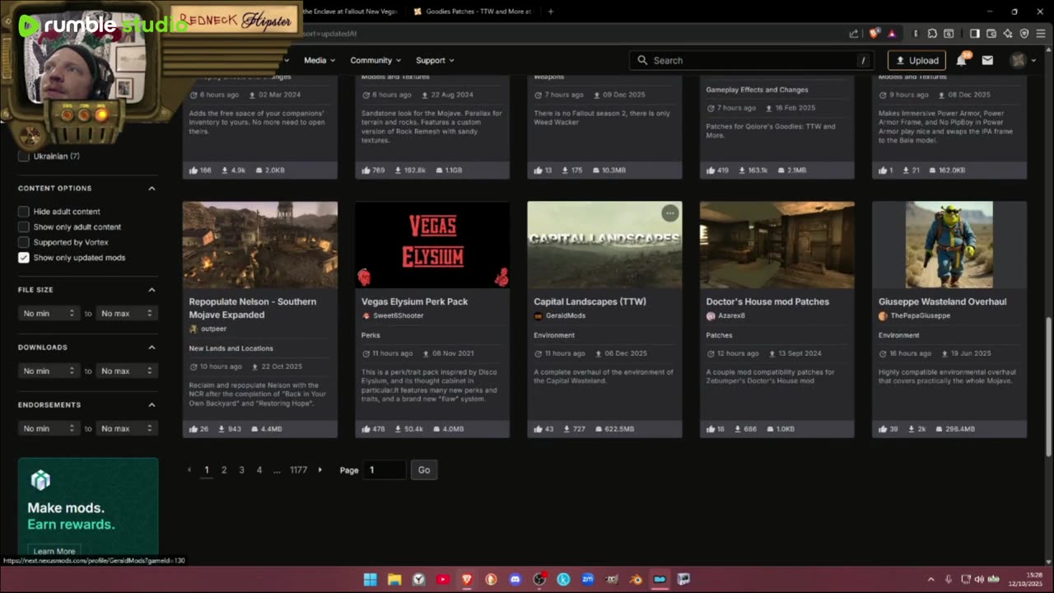
Task: Collapse the Endorsements filter section
Action: pyautogui.click(x=152, y=405)
